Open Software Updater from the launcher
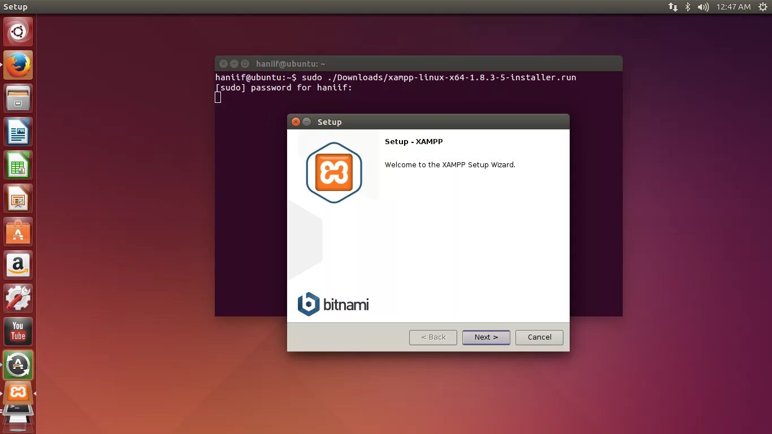This screenshot has height=434, width=772. pyautogui.click(x=18, y=365)
